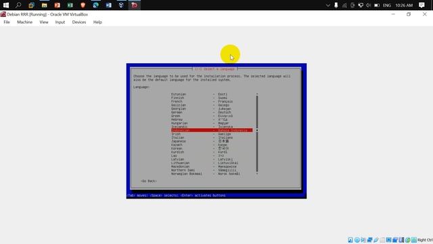The image size is (433, 244).
Task: Open the 10:26 AM clock flyout
Action: click(x=404, y=5)
